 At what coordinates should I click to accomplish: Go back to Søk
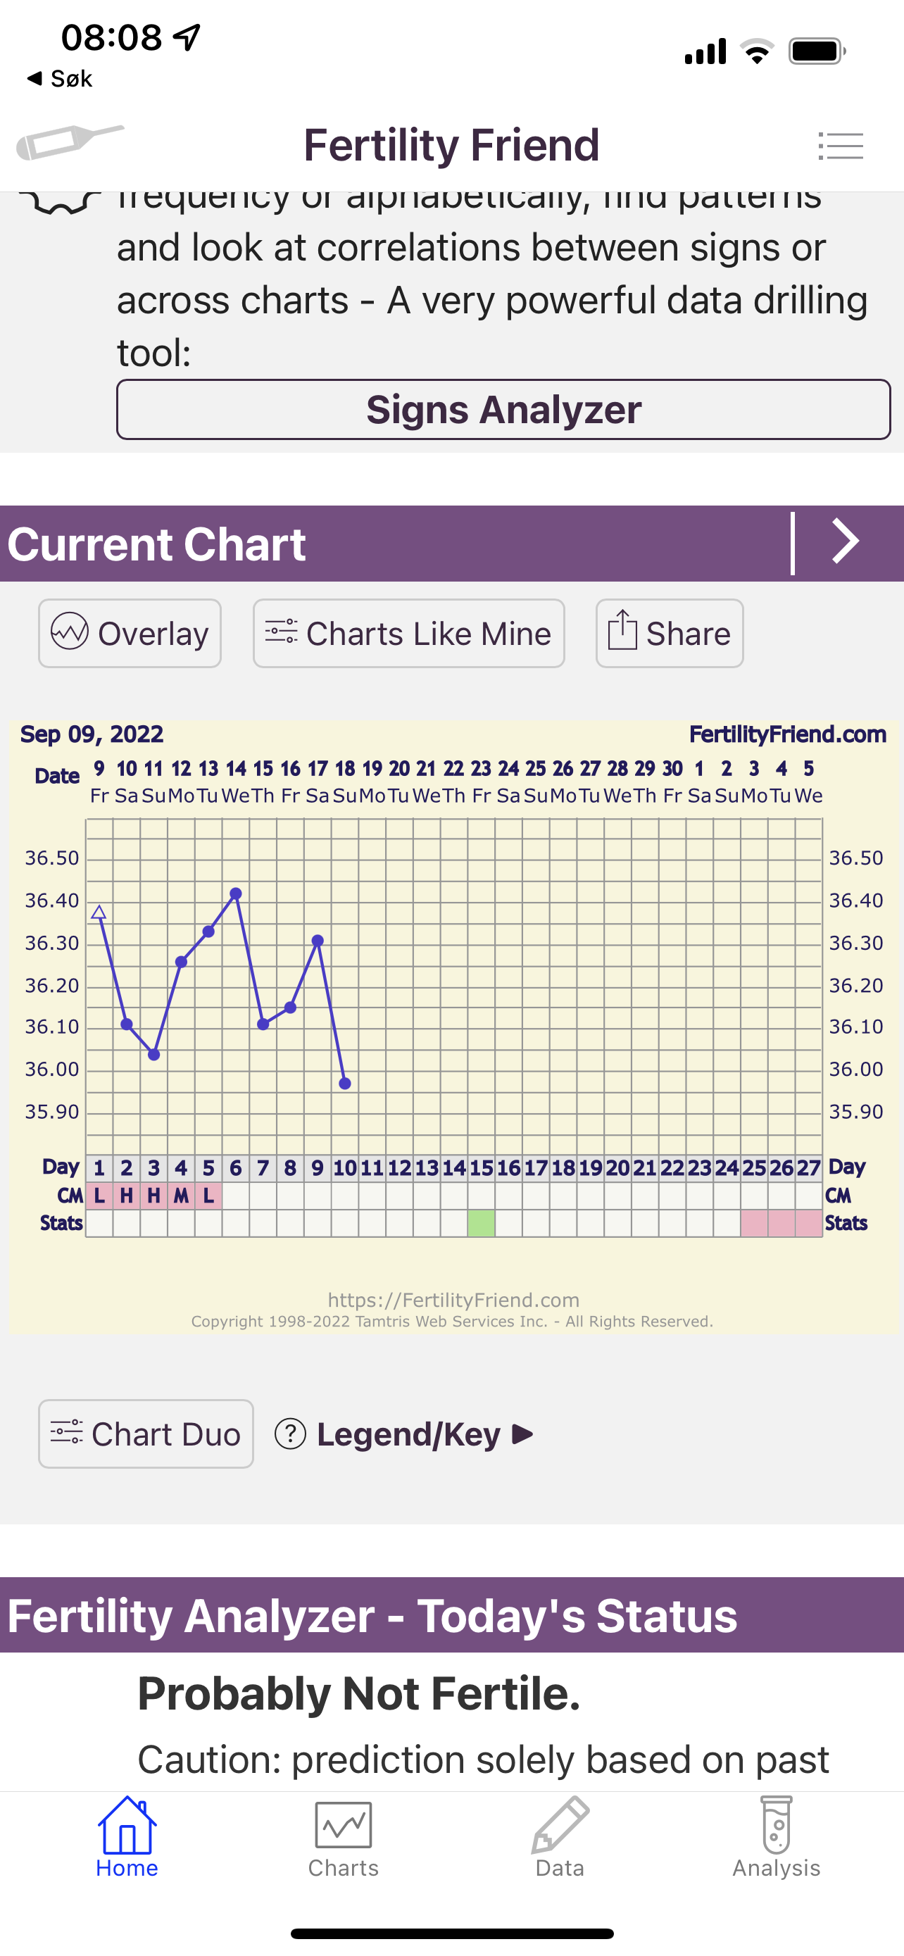[59, 78]
